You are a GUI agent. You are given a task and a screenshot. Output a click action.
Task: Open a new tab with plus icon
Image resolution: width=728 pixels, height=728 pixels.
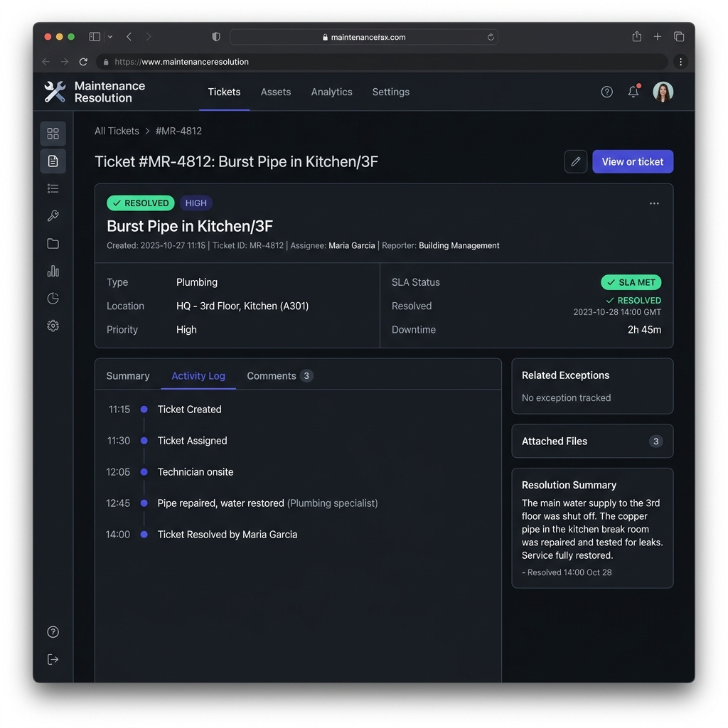point(658,37)
